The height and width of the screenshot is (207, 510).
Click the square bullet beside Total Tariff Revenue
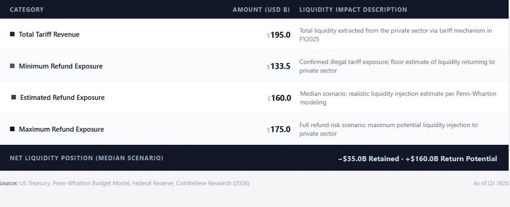(x=12, y=34)
